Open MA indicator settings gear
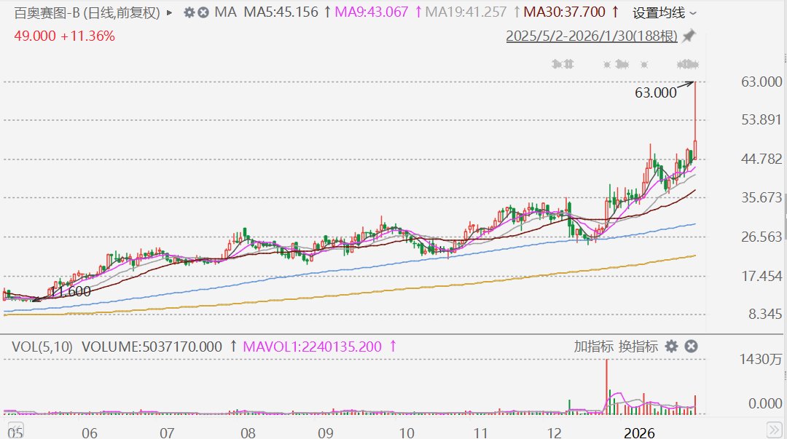Image resolution: width=787 pixels, height=439 pixels. click(x=189, y=12)
